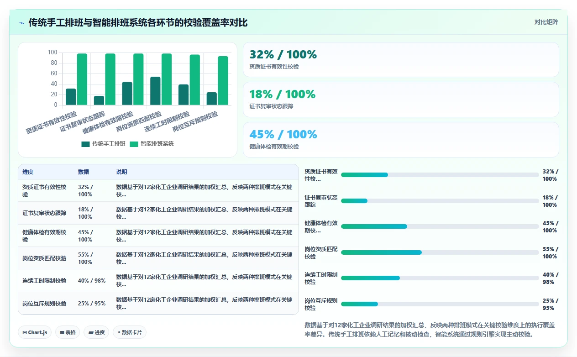Click the 数据 column header
This screenshot has width=577, height=357.
[84, 172]
